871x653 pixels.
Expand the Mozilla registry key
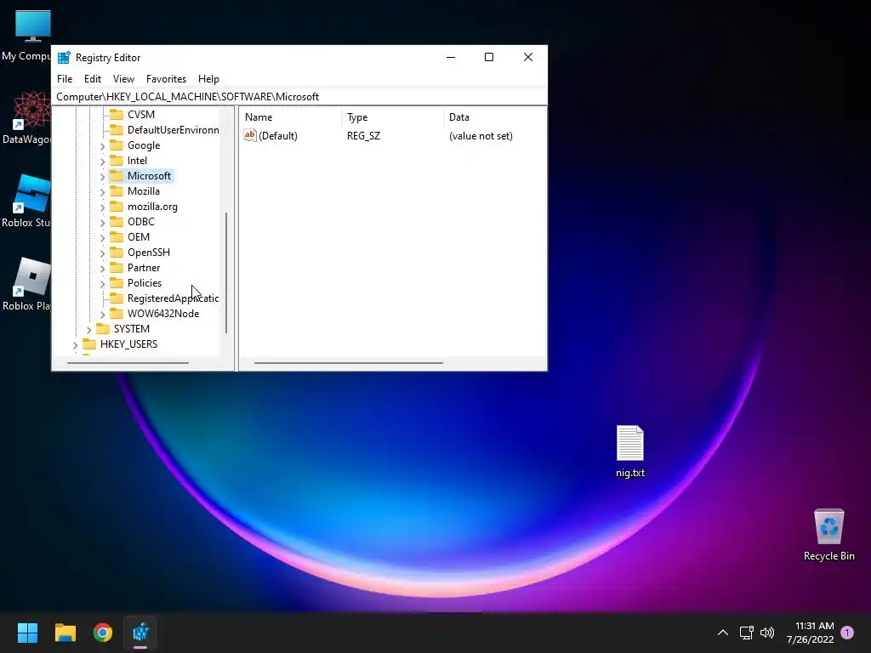[102, 191]
